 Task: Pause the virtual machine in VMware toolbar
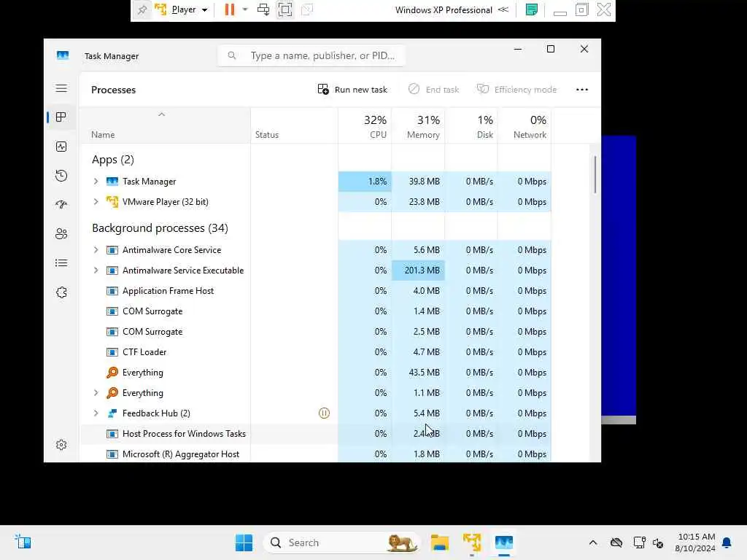[230, 9]
